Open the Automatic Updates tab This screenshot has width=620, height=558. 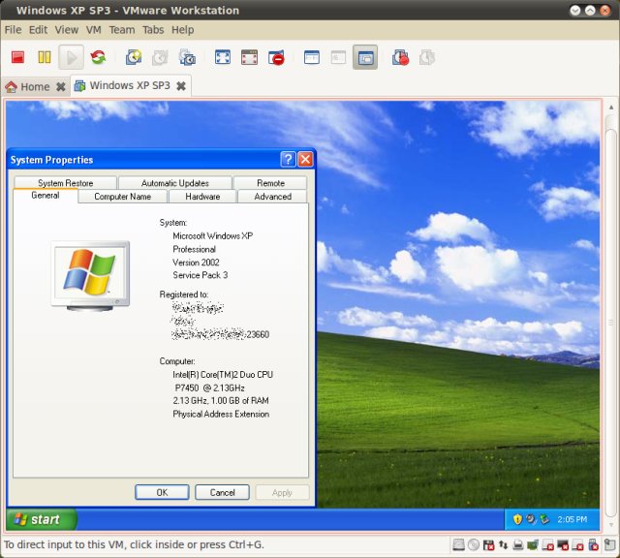point(175,183)
